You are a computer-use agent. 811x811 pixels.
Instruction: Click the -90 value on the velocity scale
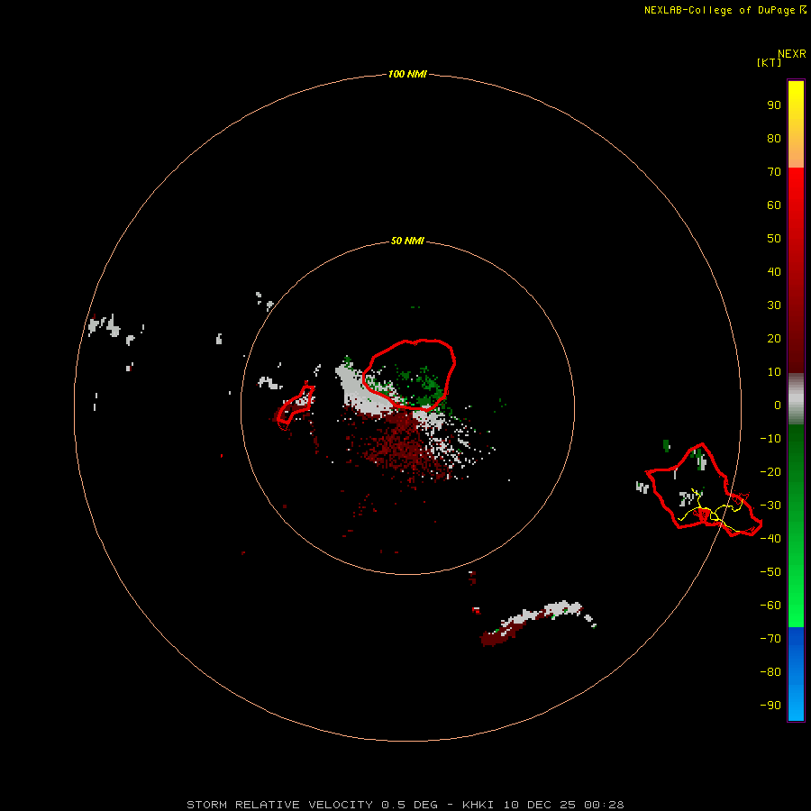(x=770, y=705)
